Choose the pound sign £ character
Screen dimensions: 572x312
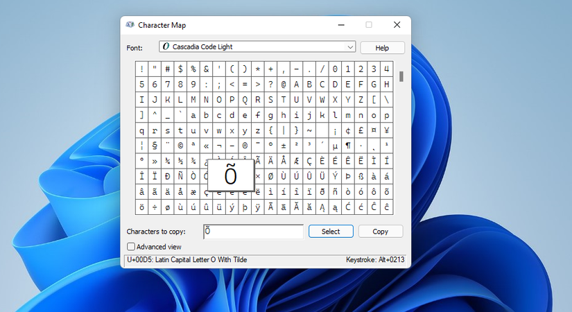click(361, 130)
